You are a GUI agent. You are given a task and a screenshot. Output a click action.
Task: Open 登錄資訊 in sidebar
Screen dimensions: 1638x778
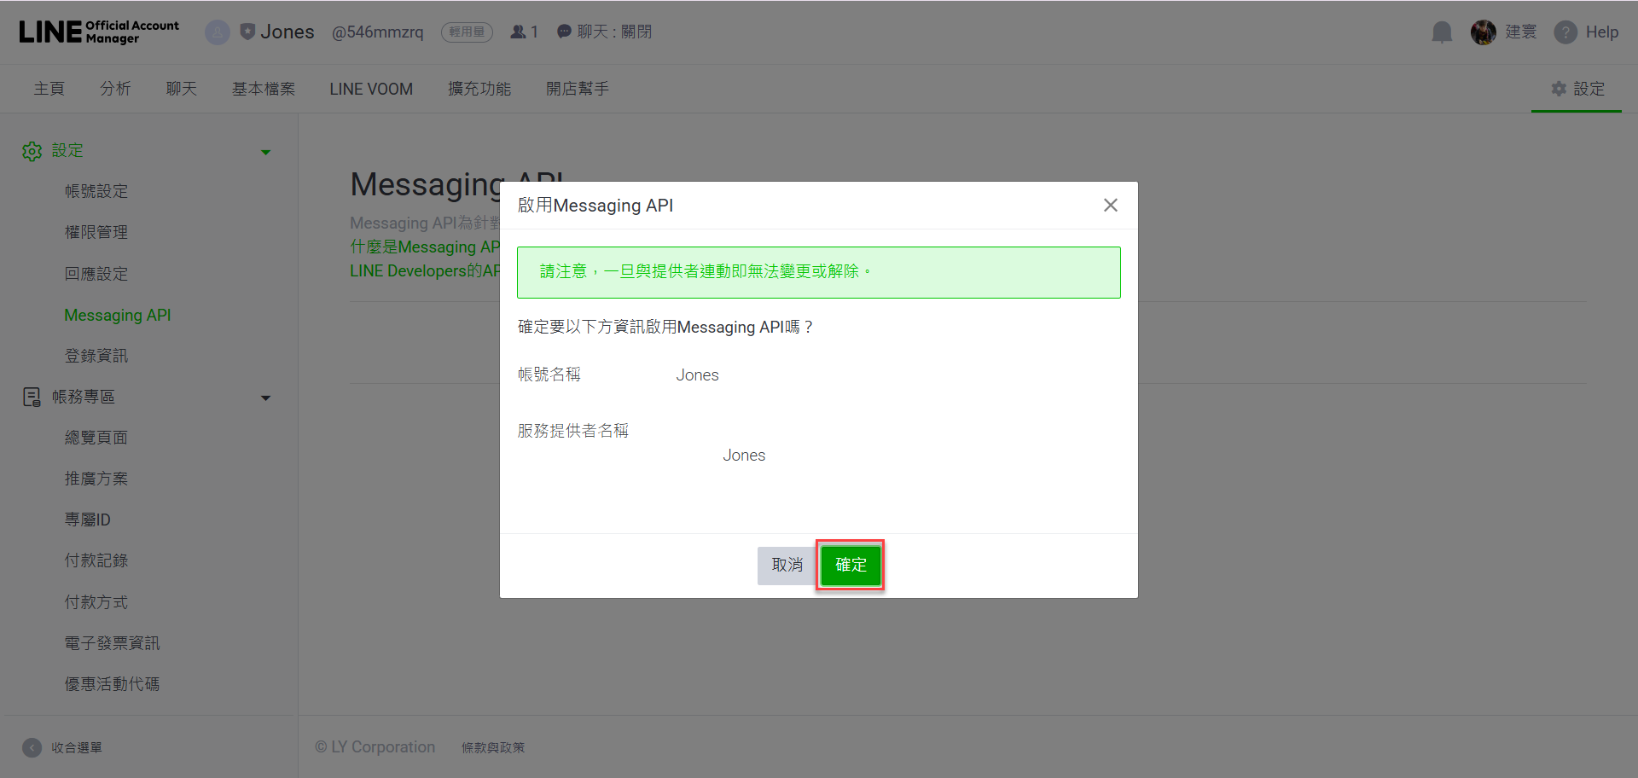tap(96, 356)
